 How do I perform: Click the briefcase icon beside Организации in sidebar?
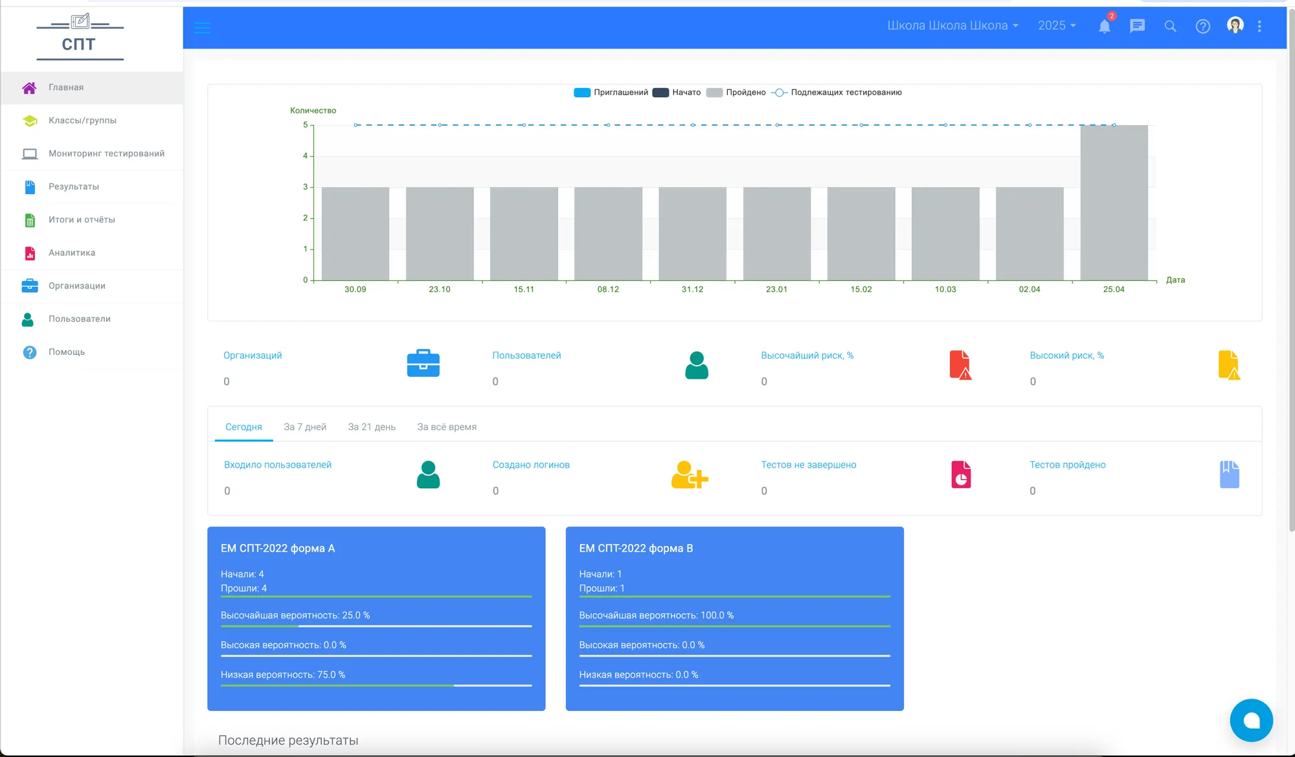point(30,286)
